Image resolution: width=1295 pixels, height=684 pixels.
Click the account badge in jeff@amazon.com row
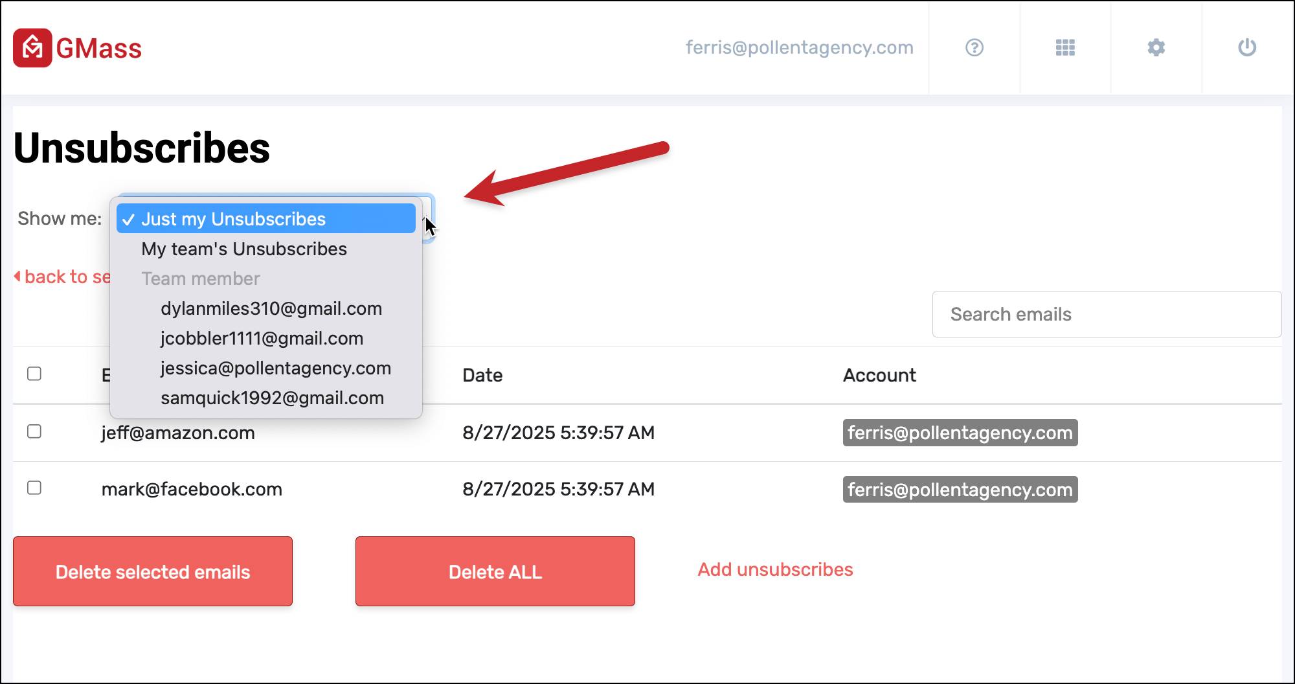(x=960, y=433)
